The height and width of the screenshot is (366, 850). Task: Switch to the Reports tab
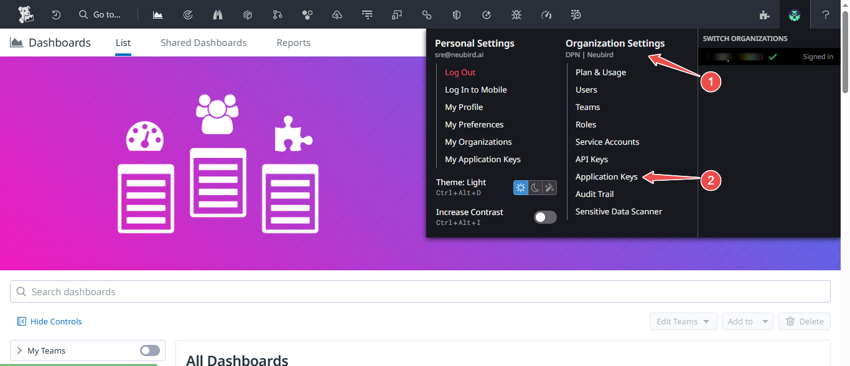tap(293, 42)
